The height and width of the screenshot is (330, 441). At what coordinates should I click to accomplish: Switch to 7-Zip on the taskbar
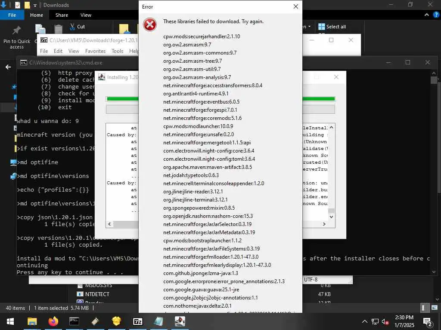(x=137, y=321)
